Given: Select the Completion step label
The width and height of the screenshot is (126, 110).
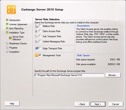Looking at the screenshot, I should point(14,52).
